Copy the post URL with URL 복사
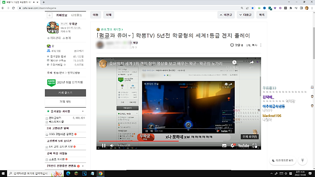The width and height of the screenshot is (315, 177). pos(252,45)
